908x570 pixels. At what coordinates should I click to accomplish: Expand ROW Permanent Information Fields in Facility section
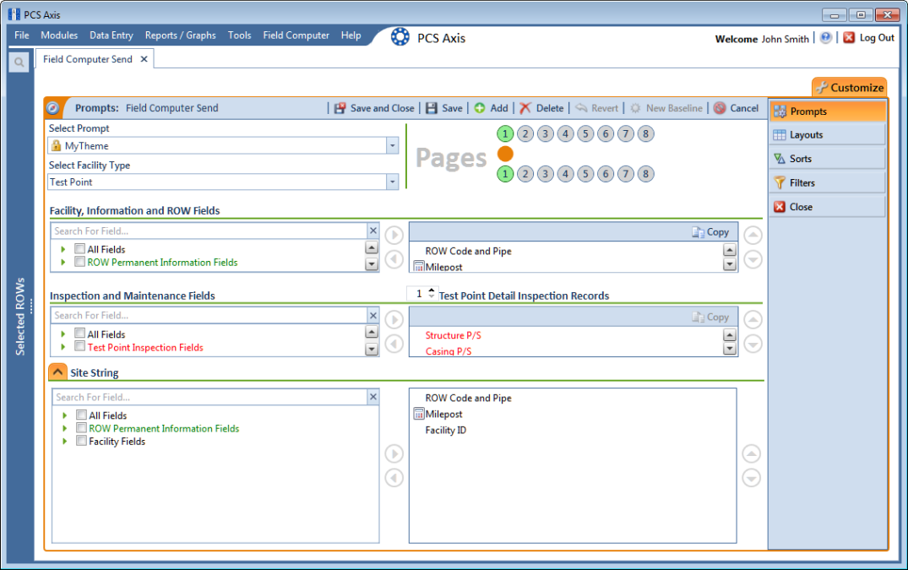[63, 262]
